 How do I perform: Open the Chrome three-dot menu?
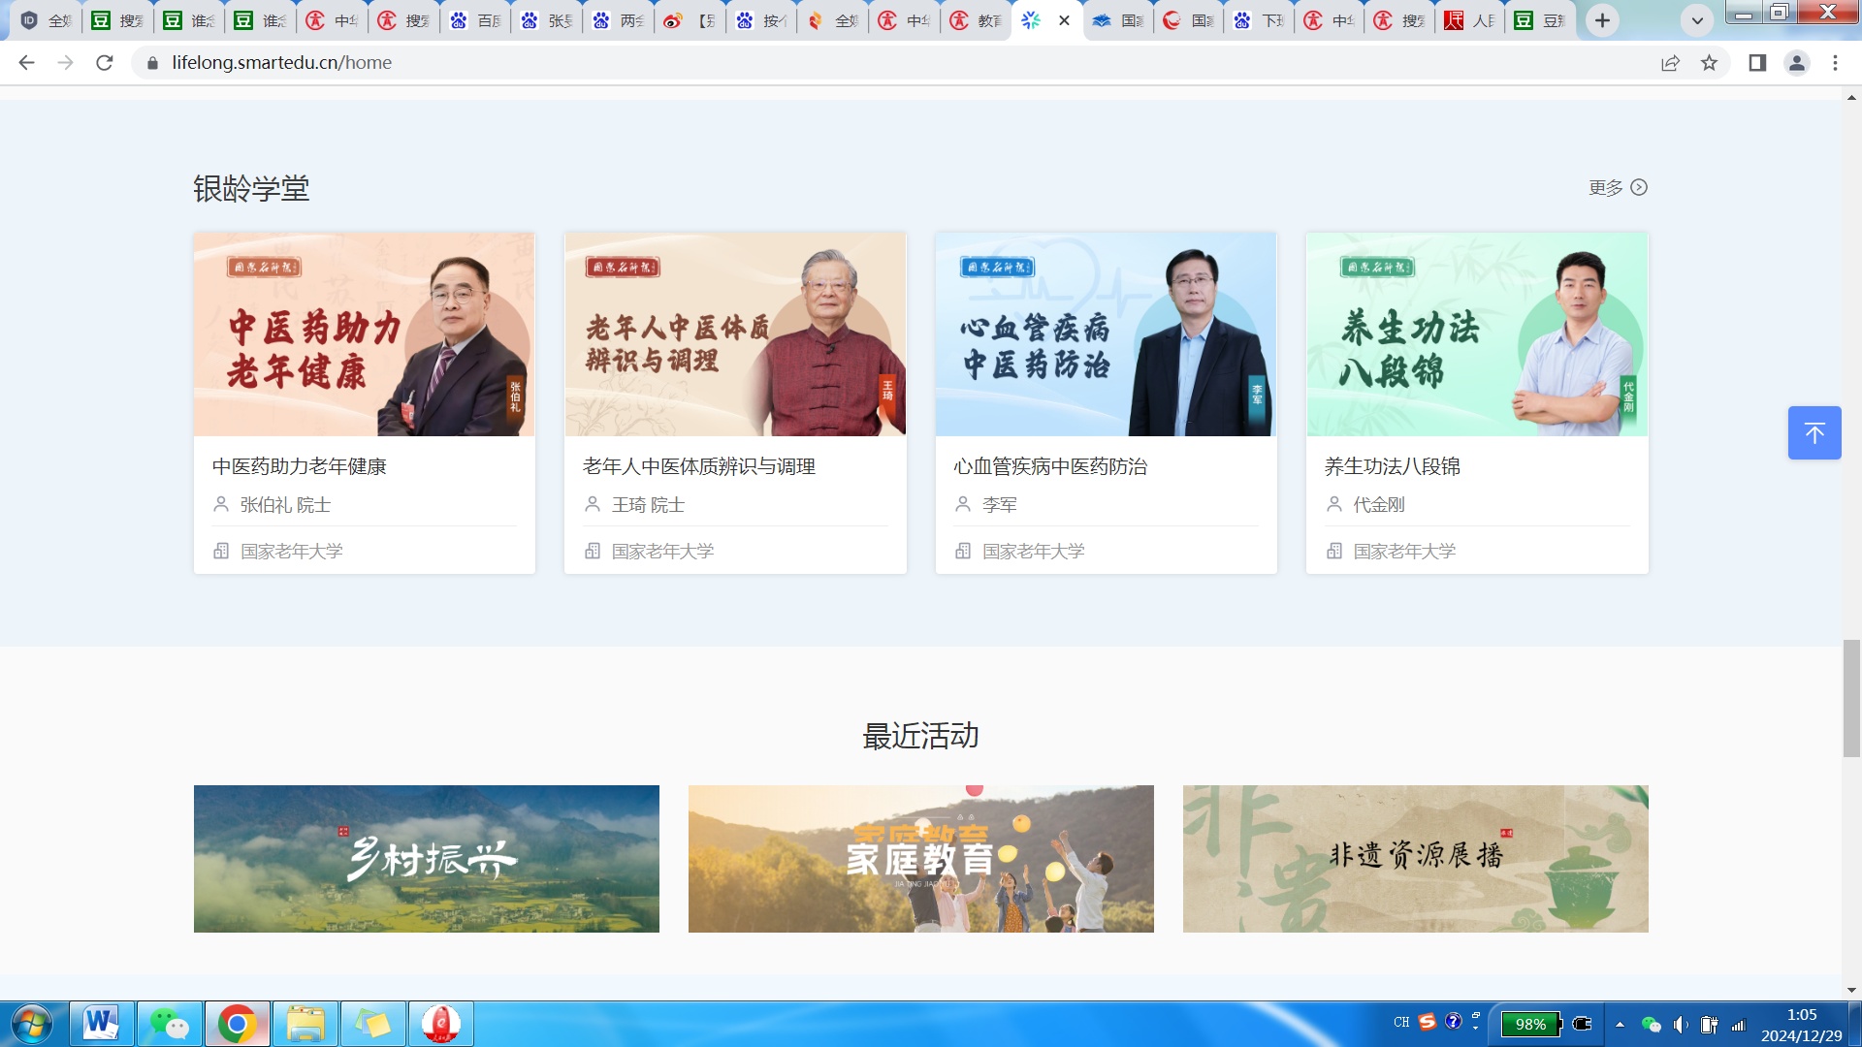pos(1835,63)
